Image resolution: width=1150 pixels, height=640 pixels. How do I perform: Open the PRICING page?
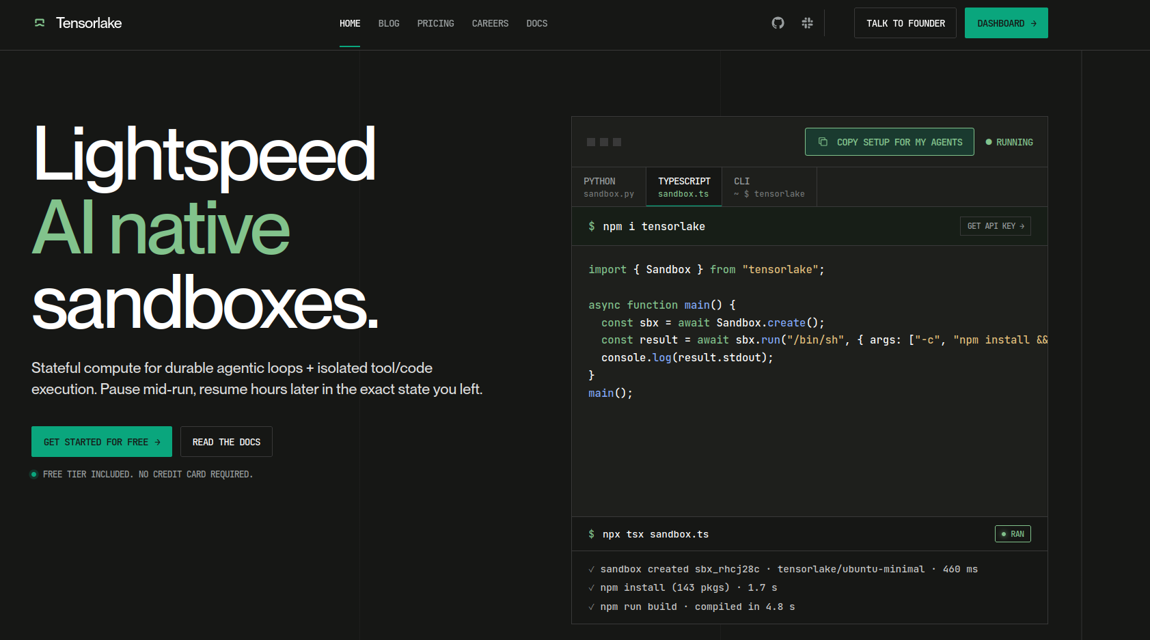click(x=436, y=23)
